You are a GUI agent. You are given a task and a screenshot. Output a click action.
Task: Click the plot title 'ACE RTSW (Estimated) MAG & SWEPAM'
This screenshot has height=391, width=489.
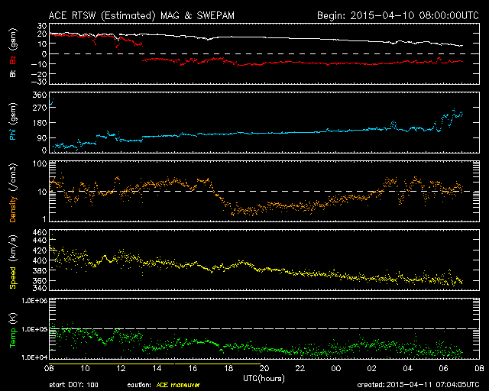[141, 15]
